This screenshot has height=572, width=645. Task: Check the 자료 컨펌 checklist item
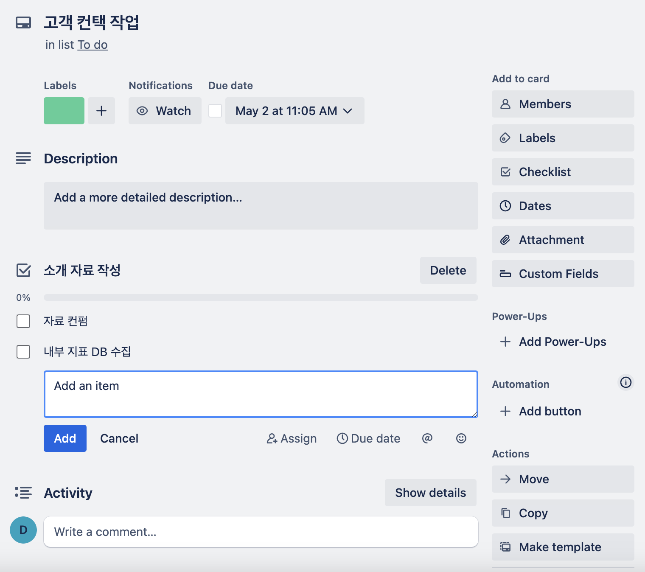(x=23, y=321)
